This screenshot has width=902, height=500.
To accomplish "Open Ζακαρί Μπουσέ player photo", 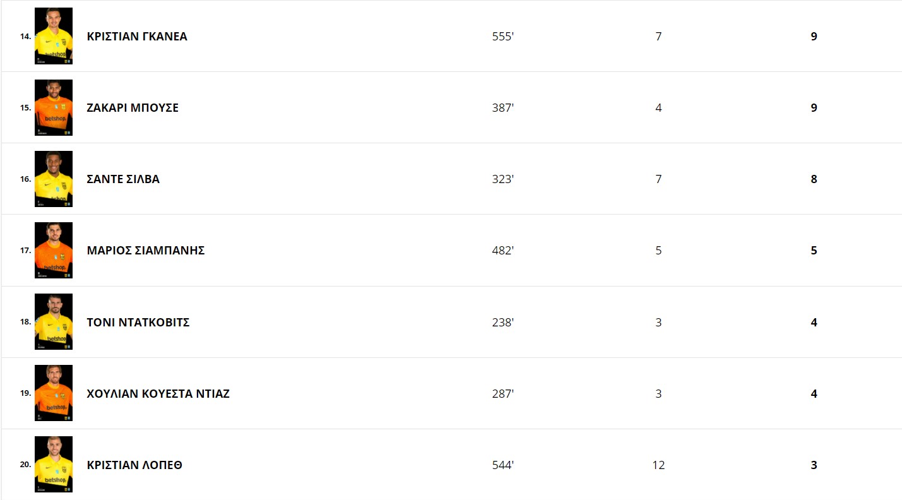I will coord(54,107).
